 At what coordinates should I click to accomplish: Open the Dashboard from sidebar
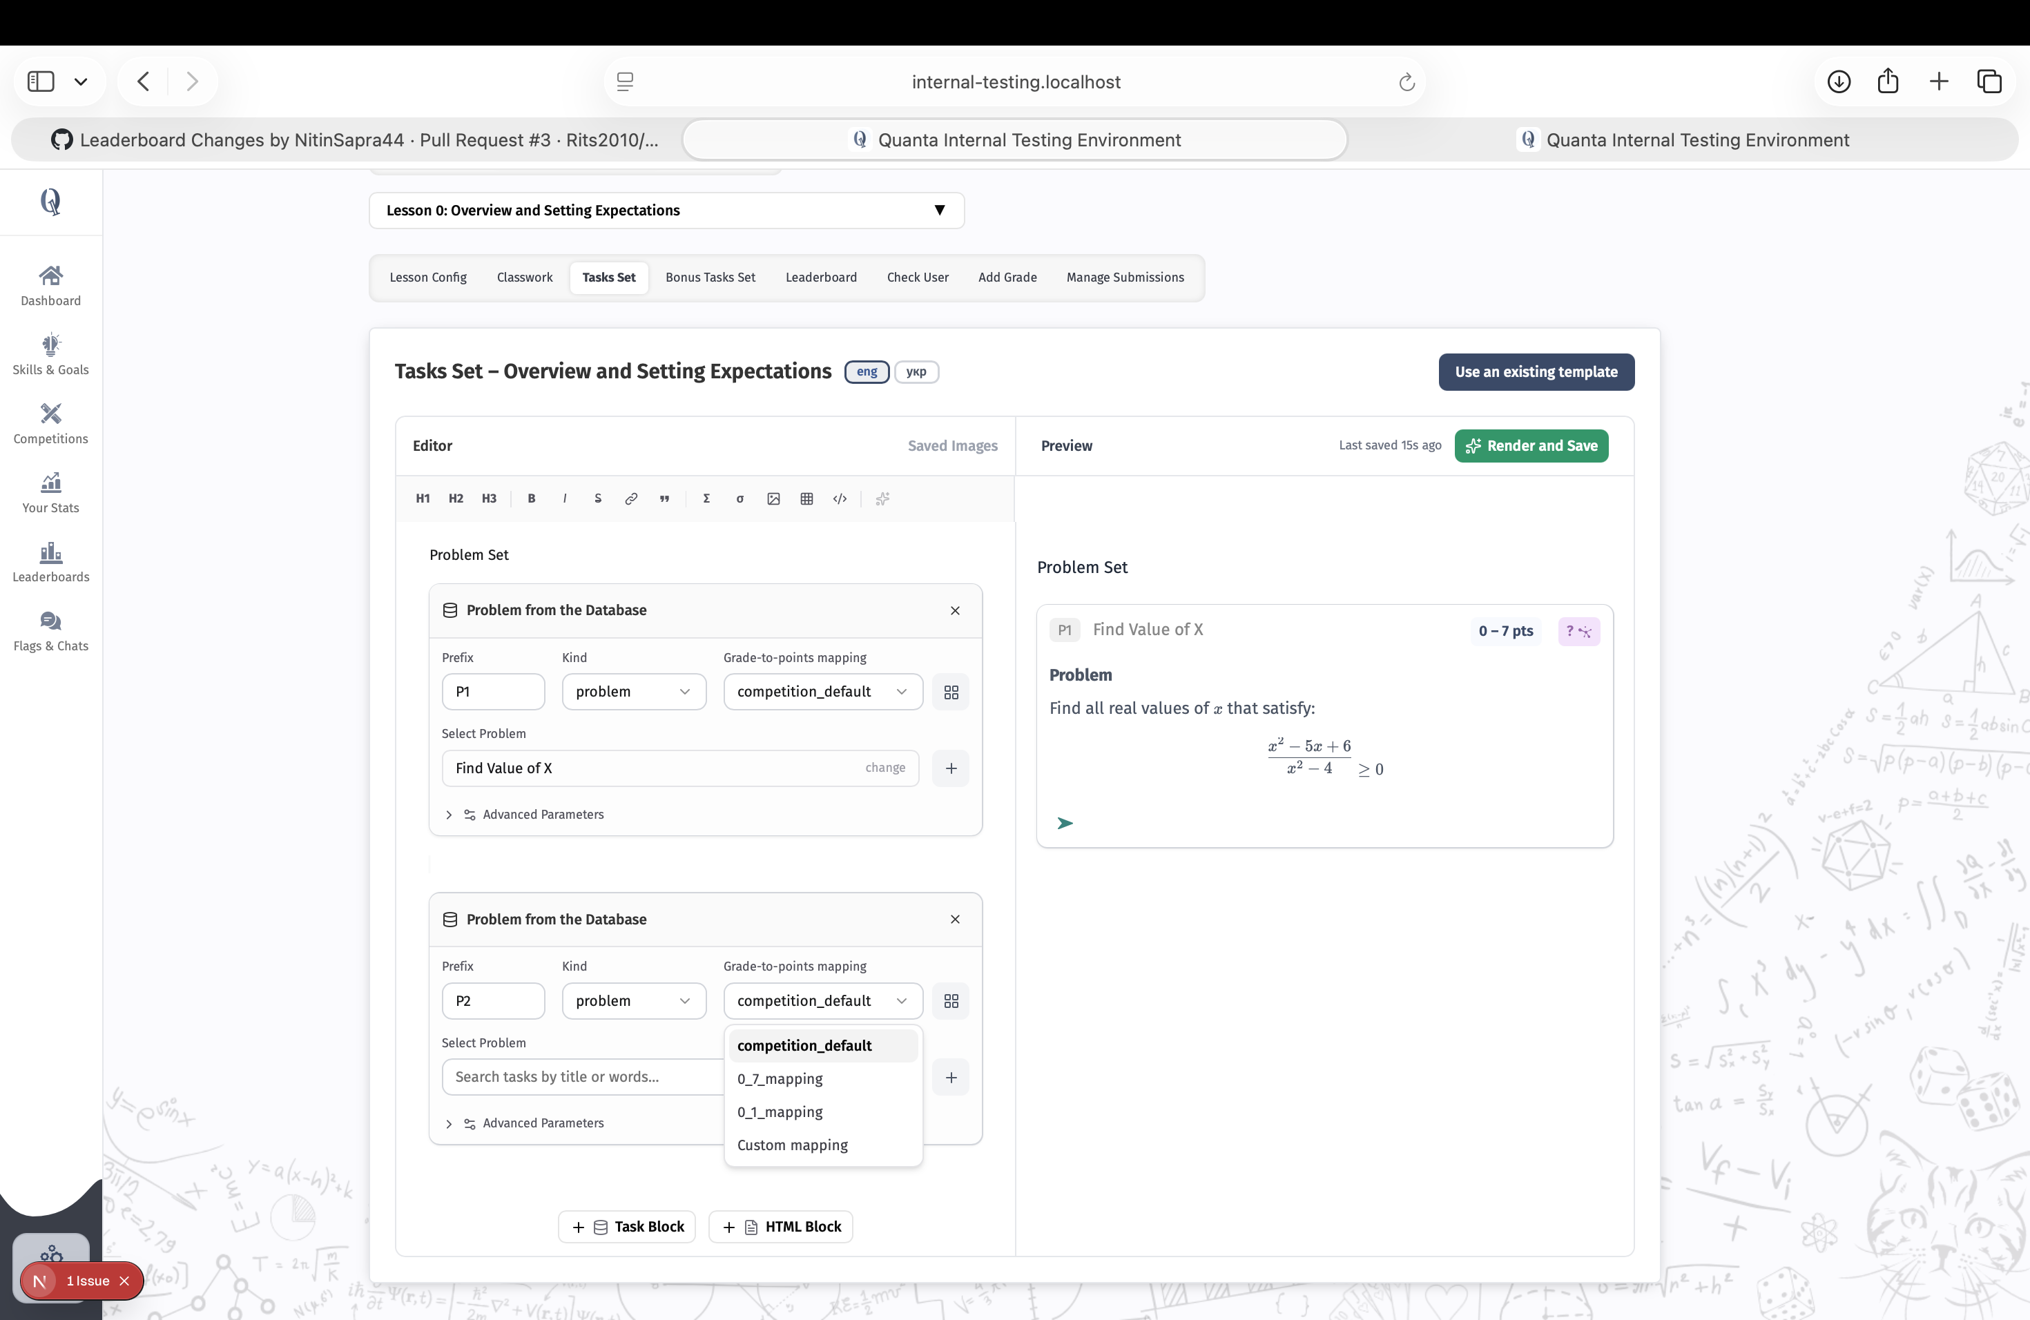click(x=51, y=286)
